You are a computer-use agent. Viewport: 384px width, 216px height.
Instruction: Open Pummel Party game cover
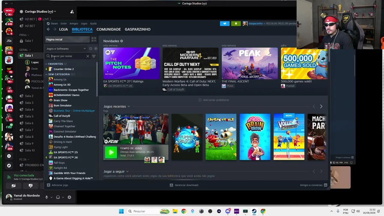pos(187,137)
